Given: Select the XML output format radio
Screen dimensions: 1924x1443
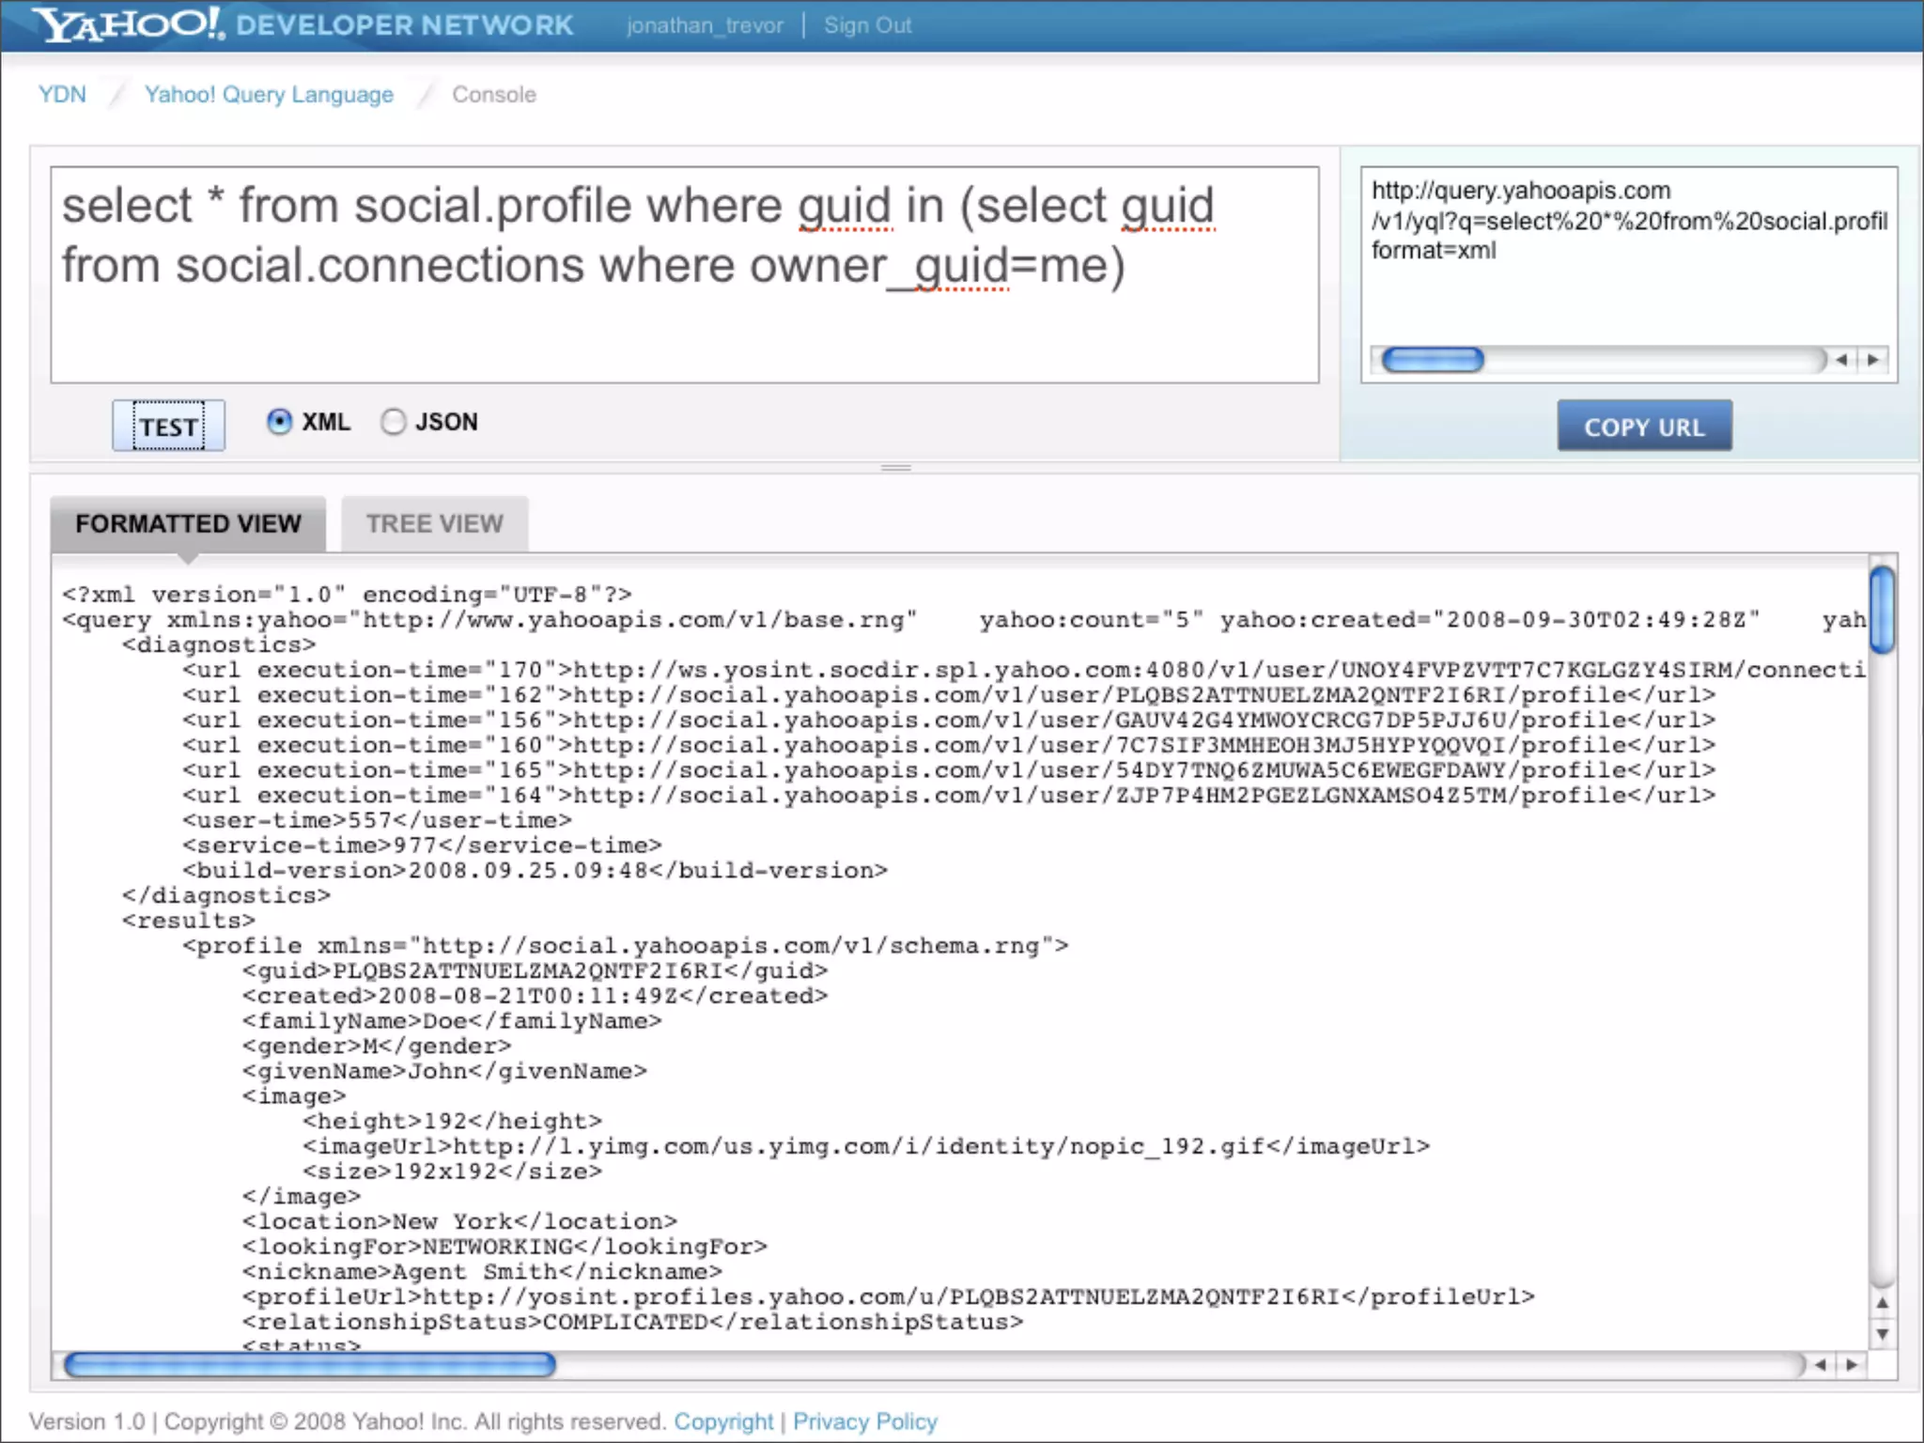Looking at the screenshot, I should click(279, 422).
